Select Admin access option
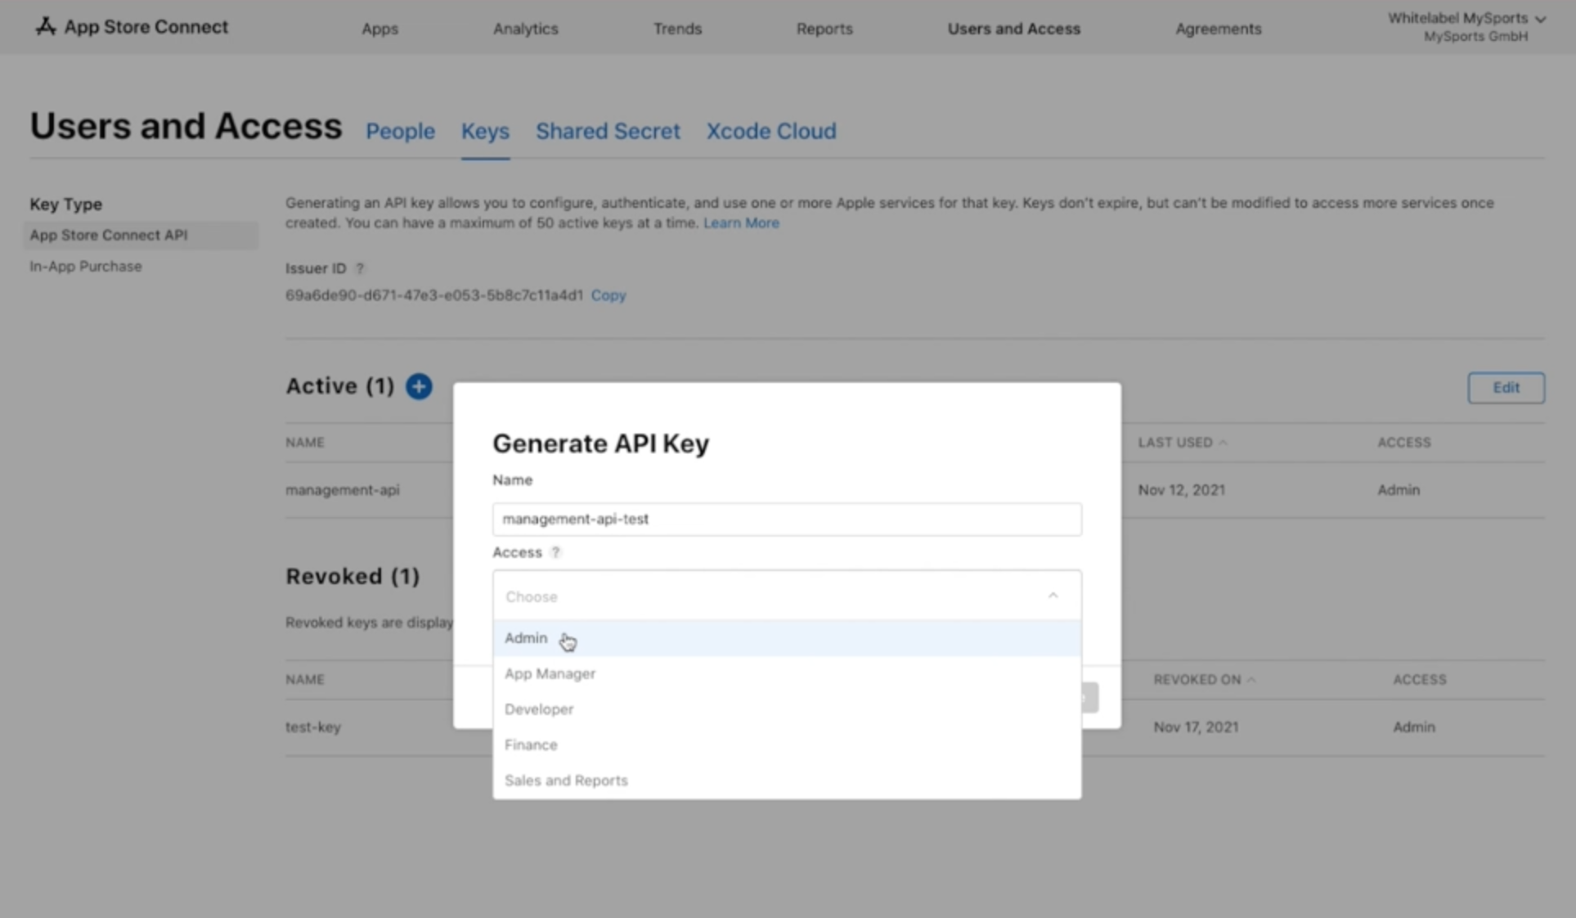 pyautogui.click(x=787, y=638)
